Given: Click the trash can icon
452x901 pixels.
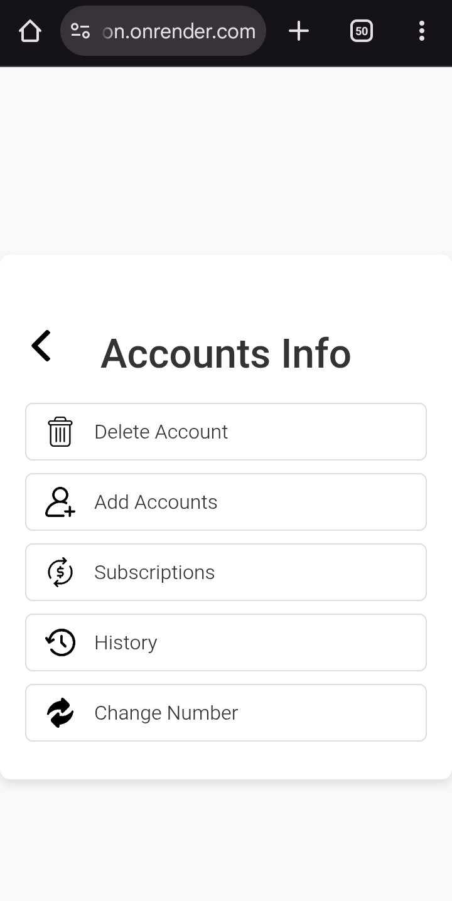Looking at the screenshot, I should [x=60, y=432].
